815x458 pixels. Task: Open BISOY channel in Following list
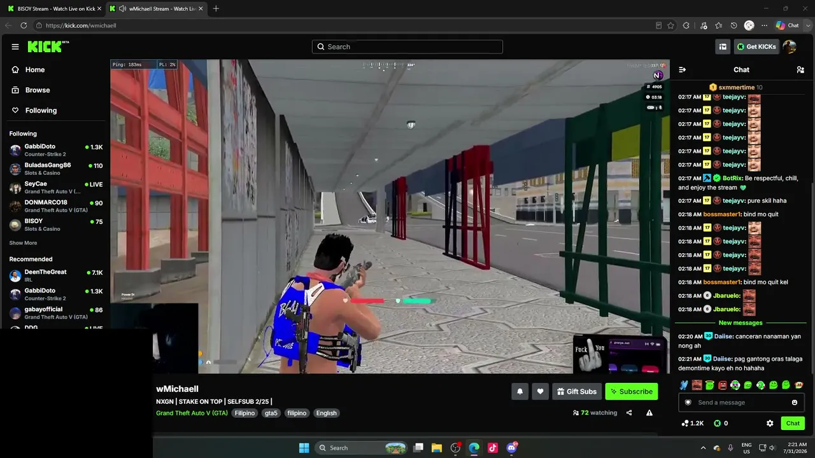point(56,225)
